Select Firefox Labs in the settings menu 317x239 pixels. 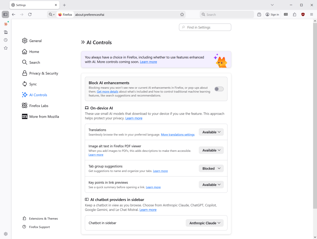pyautogui.click(x=39, y=106)
